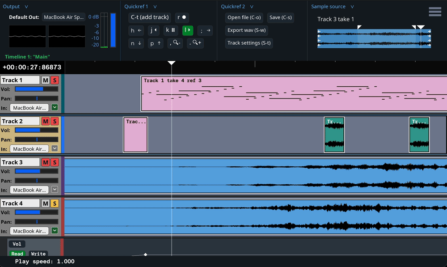The image size is (447, 267).
Task: Unmute Track 3
Action: [46, 162]
